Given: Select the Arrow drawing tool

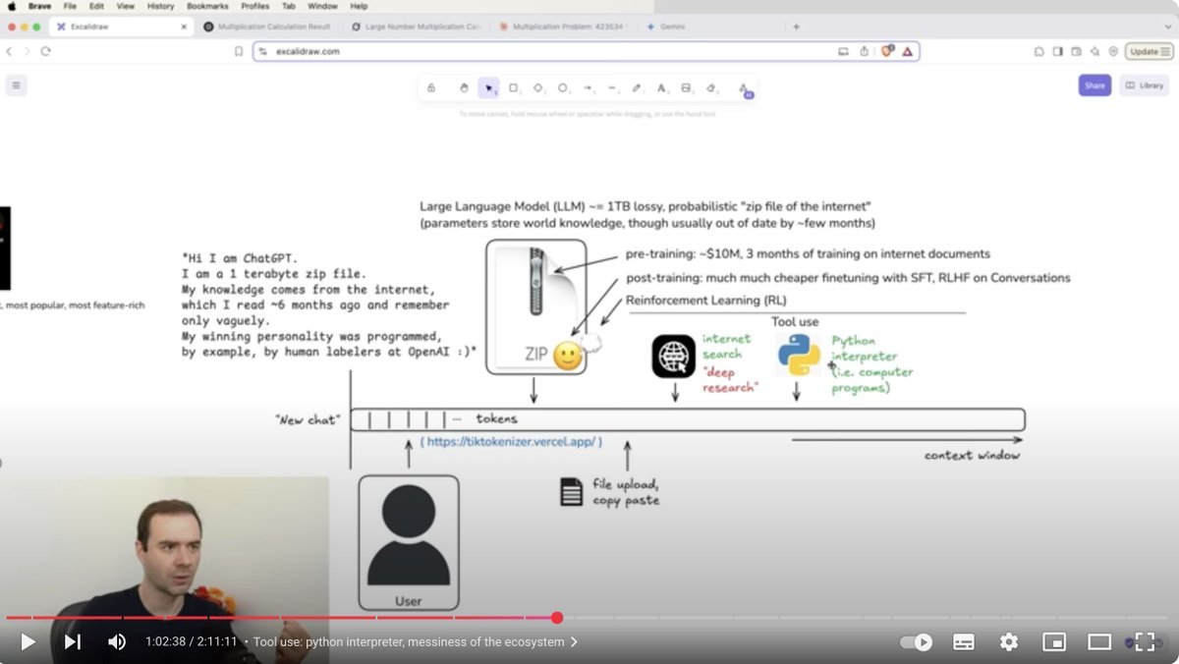Looking at the screenshot, I should point(588,88).
